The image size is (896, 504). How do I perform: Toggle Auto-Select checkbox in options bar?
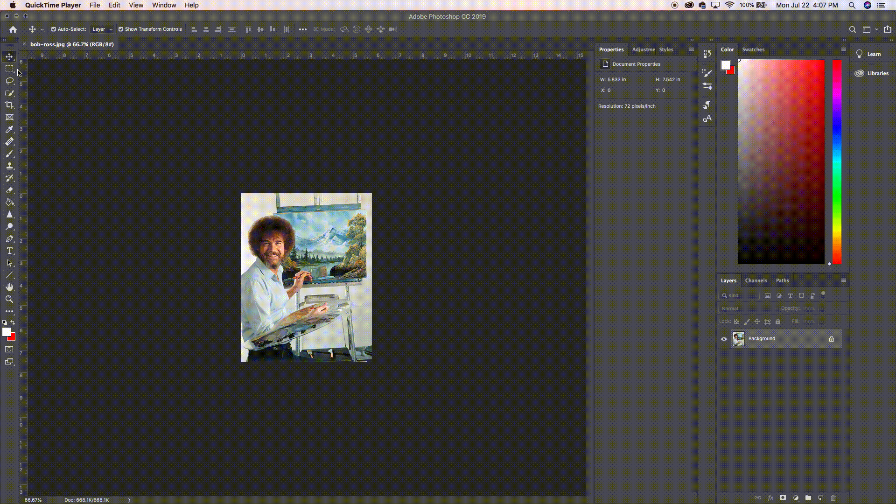click(54, 29)
